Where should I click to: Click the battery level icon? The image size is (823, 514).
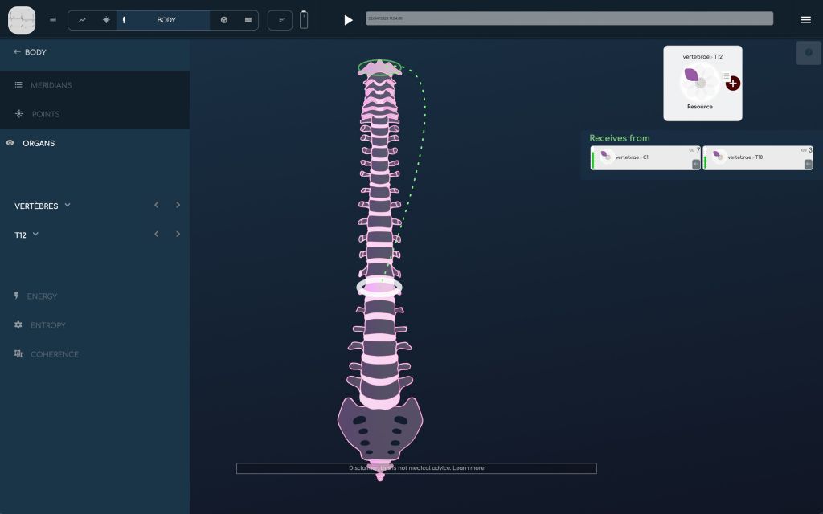[303, 20]
